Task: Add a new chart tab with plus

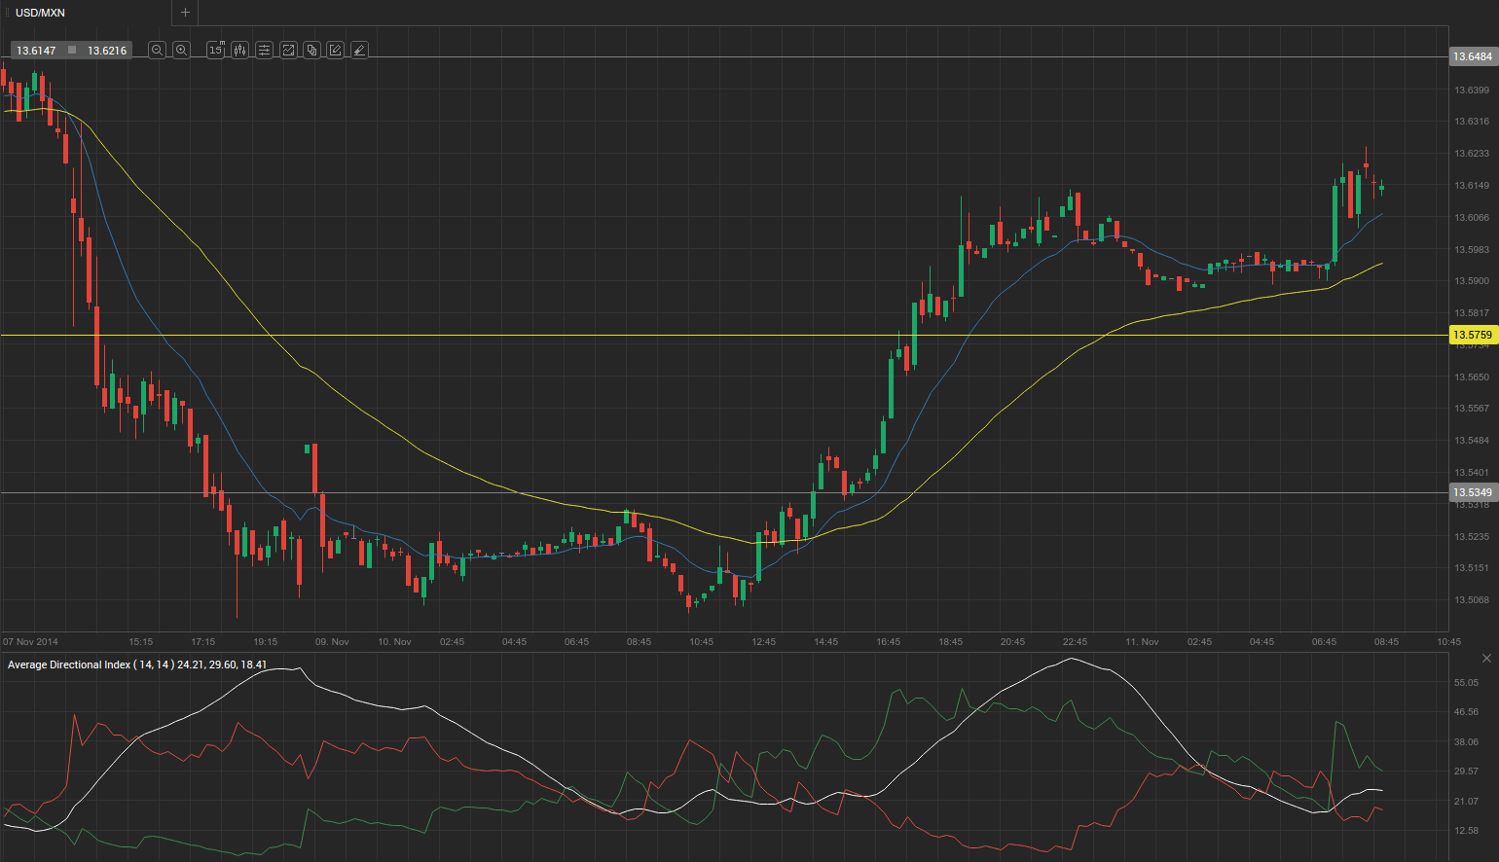Action: pos(185,13)
